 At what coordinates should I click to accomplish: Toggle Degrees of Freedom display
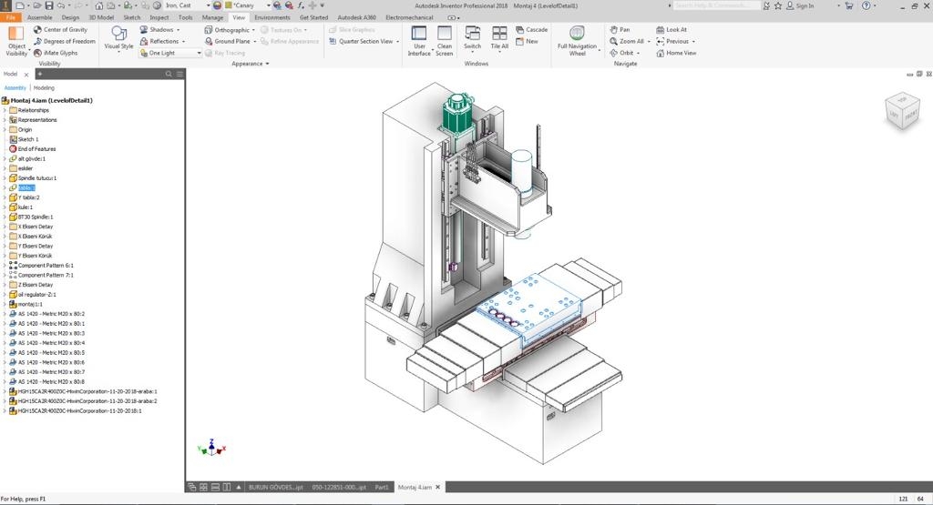tap(37, 42)
